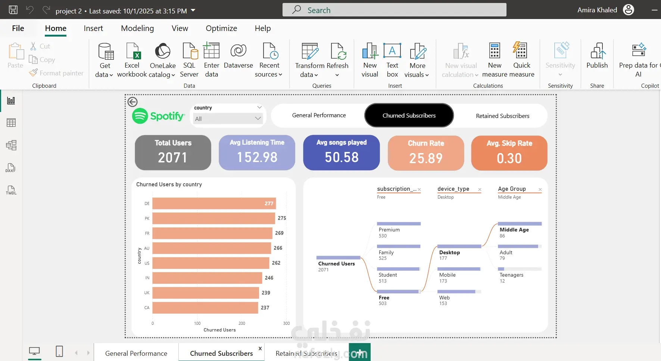Switch to General Performance page tab
This screenshot has height=361, width=661.
136,353
